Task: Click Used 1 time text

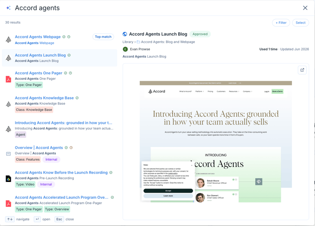Action: [268, 49]
